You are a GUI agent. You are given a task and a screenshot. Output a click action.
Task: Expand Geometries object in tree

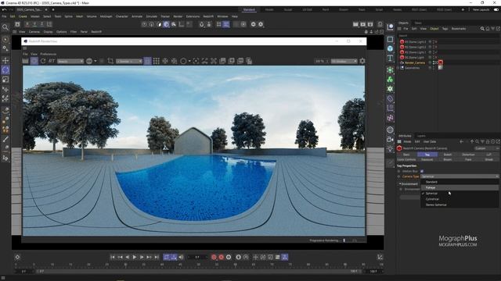click(398, 68)
